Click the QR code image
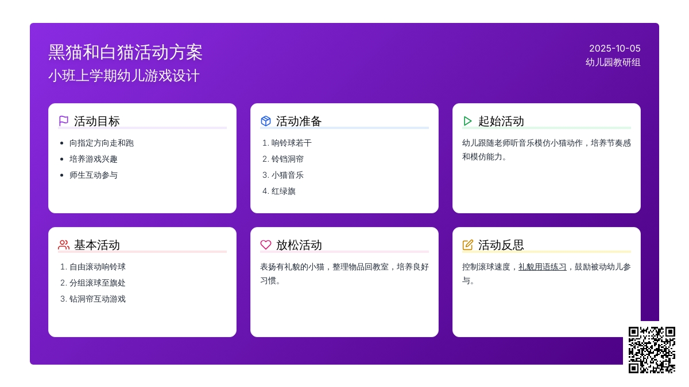The width and height of the screenshot is (689, 387). click(x=652, y=350)
